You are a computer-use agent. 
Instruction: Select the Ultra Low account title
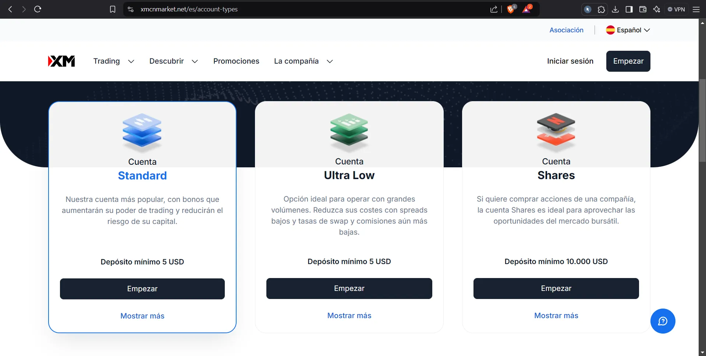pyautogui.click(x=349, y=175)
